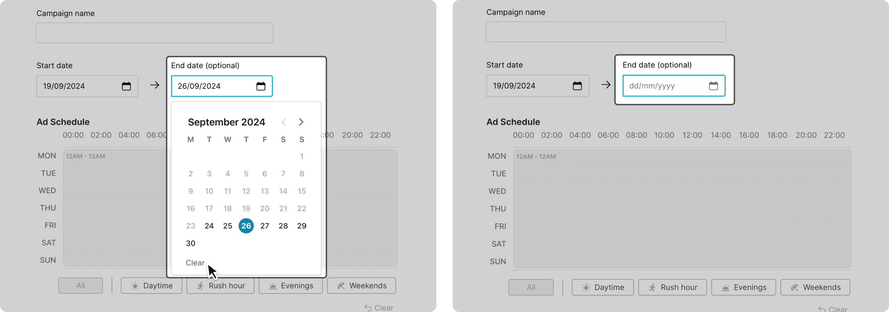Click Rush hour preset in right panel
The image size is (889, 312).
tap(672, 287)
